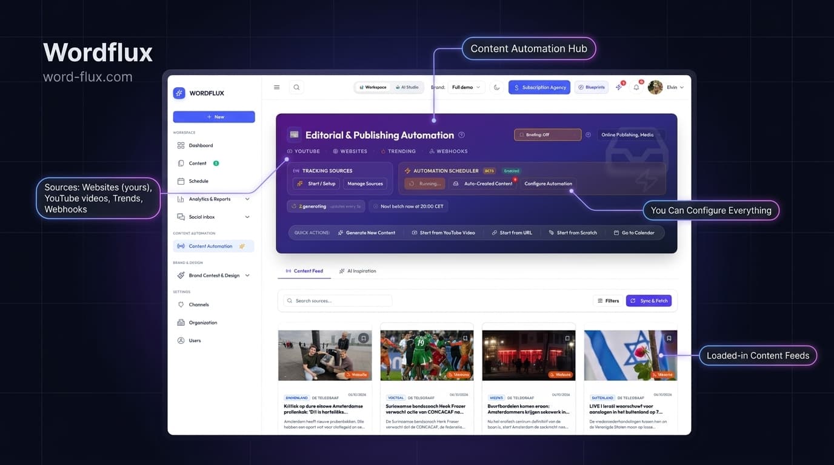
Task: Expand Brand Context & Design chevron
Action: 247,275
